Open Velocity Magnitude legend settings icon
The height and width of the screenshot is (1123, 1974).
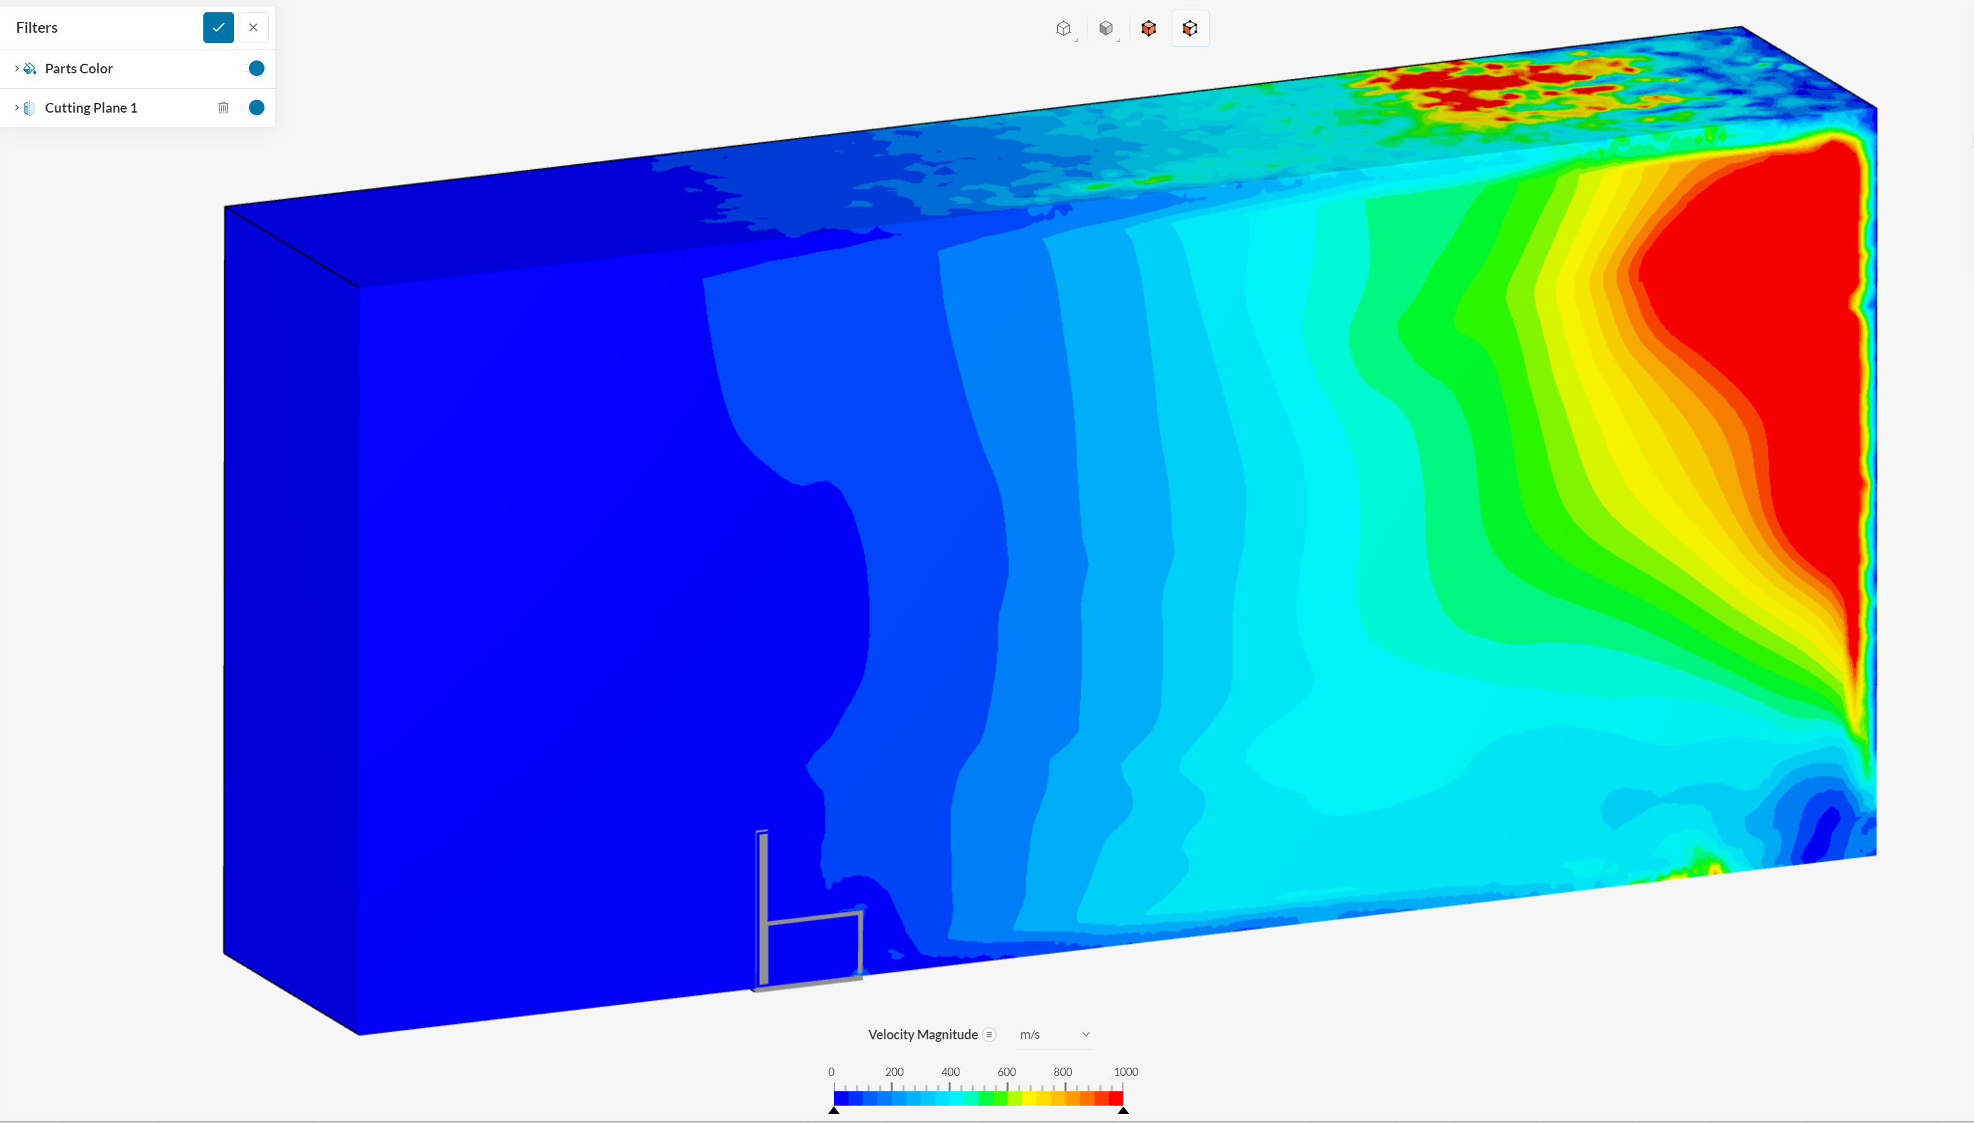coord(990,1034)
